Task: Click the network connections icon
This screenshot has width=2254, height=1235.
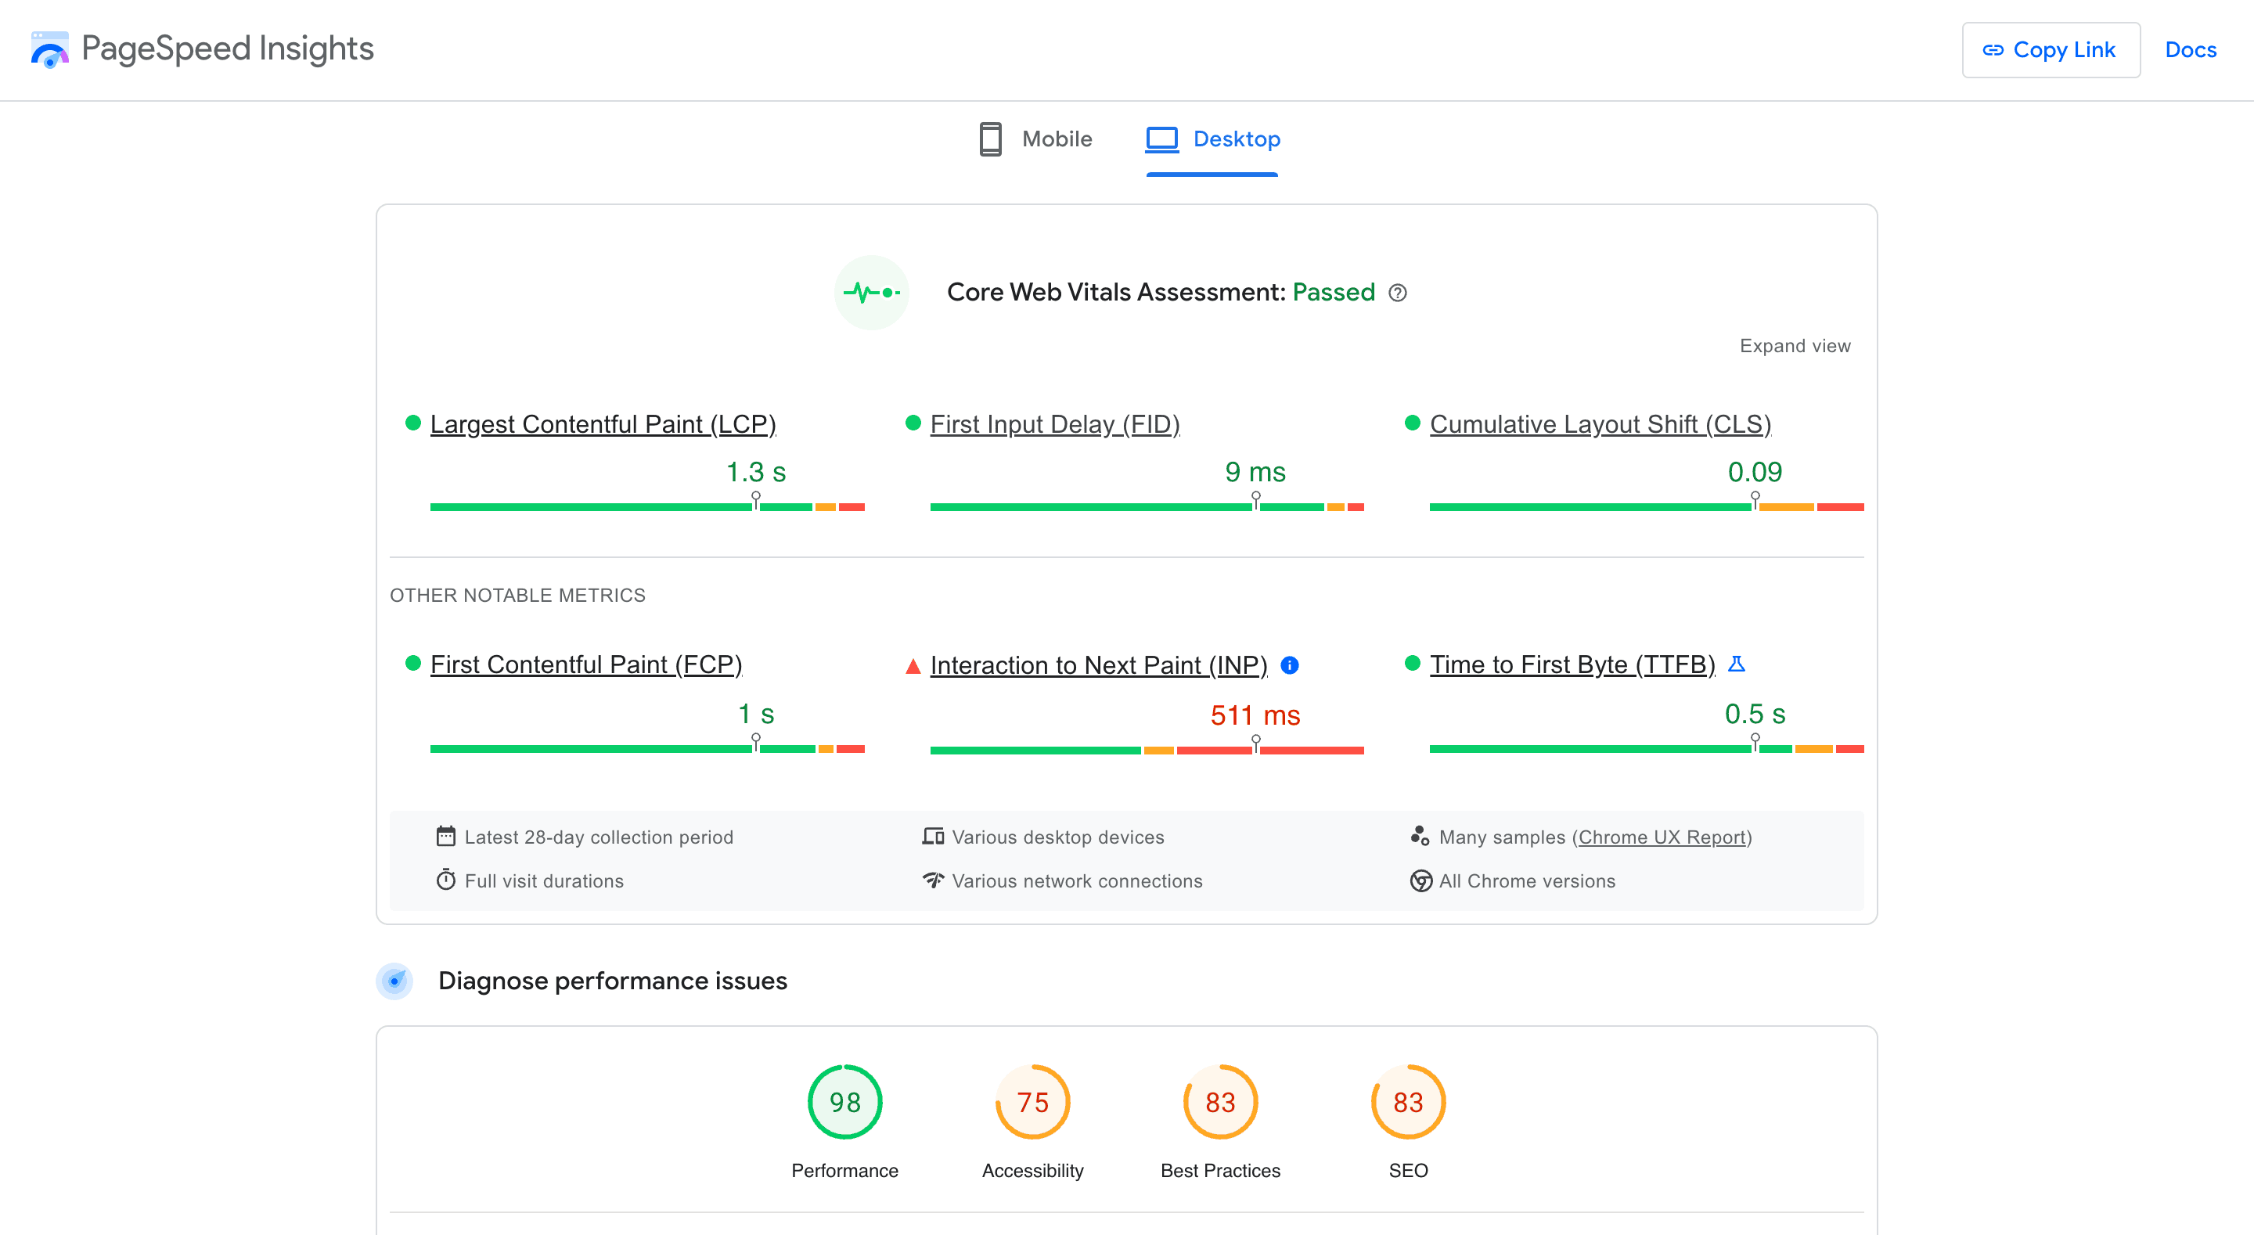Action: pos(933,880)
